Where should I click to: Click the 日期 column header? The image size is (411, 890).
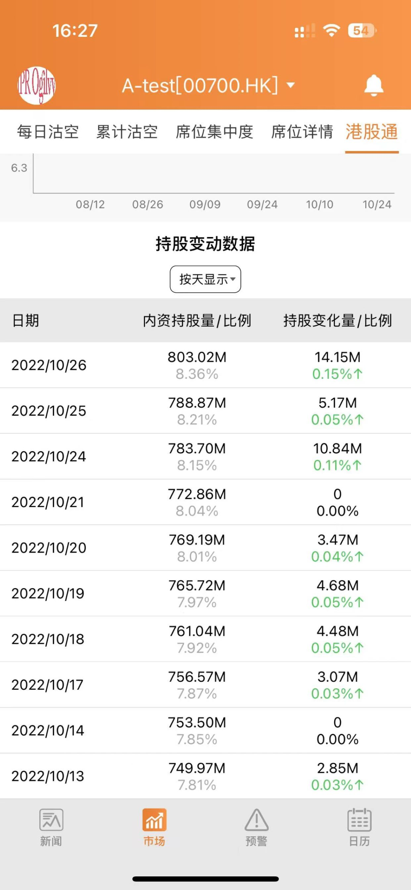(x=25, y=320)
